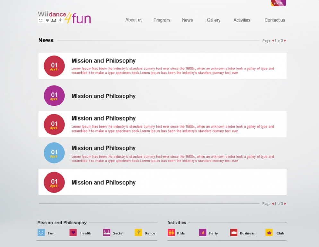319x247 pixels.
Task: Click the 'Health' label in the footer
Action: (86, 233)
